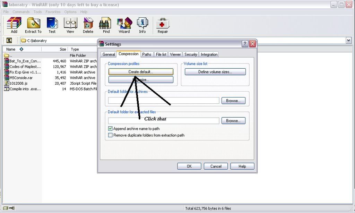Click the View toolbar icon
The height and width of the screenshot is (213, 355).
tap(70, 25)
